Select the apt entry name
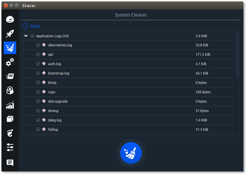Image resolution: width=246 pixels, height=174 pixels. point(51,55)
